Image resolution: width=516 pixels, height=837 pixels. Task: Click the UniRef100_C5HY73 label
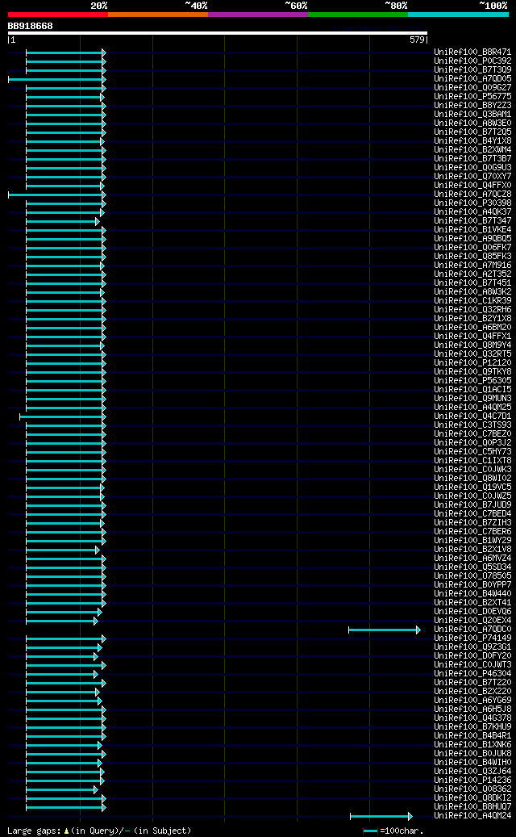point(472,452)
